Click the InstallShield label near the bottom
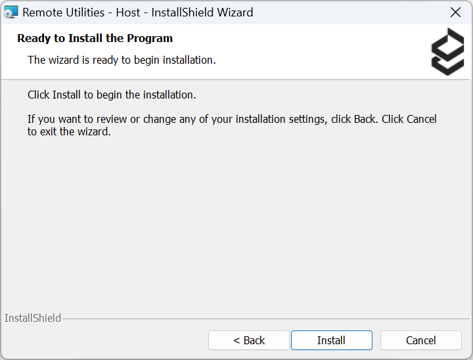This screenshot has width=473, height=360. coord(33,319)
